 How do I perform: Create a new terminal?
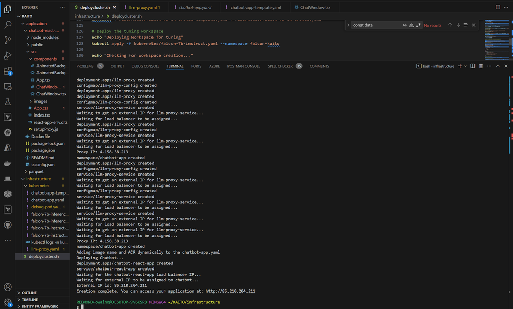(x=460, y=66)
